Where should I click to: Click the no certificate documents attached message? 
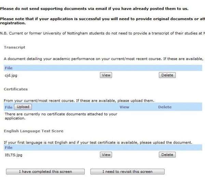pyautogui.click(x=61, y=116)
